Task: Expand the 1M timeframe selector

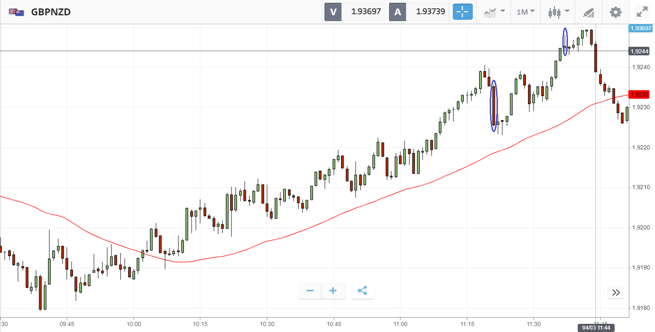Action: click(525, 12)
